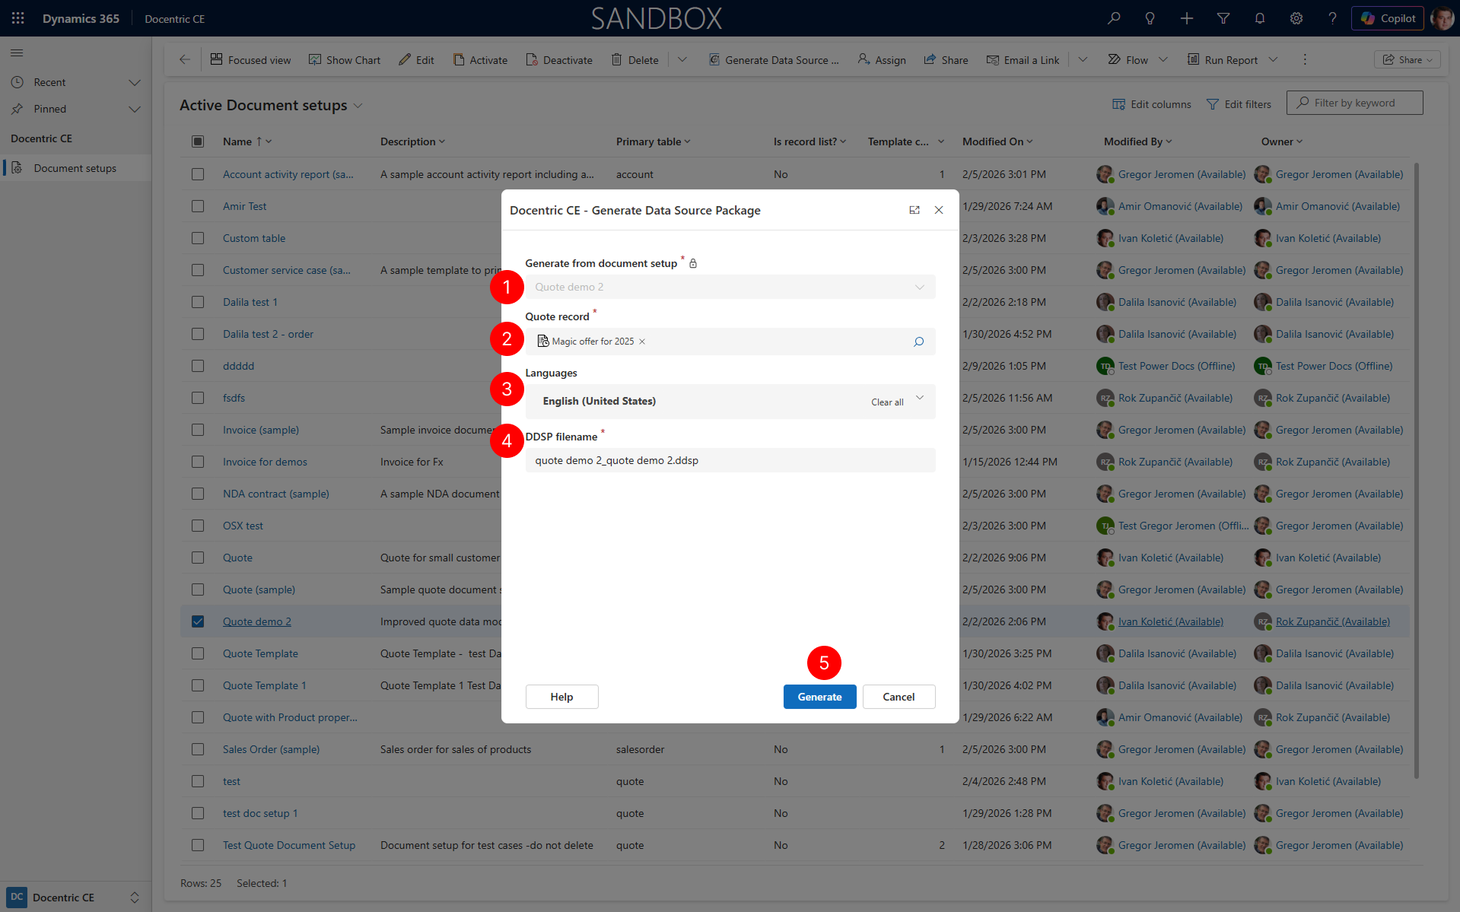The height and width of the screenshot is (912, 1460).
Task: Click Email a Link command
Action: click(x=1023, y=59)
